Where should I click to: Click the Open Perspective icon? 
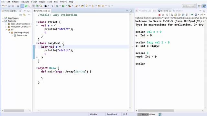point(199,6)
